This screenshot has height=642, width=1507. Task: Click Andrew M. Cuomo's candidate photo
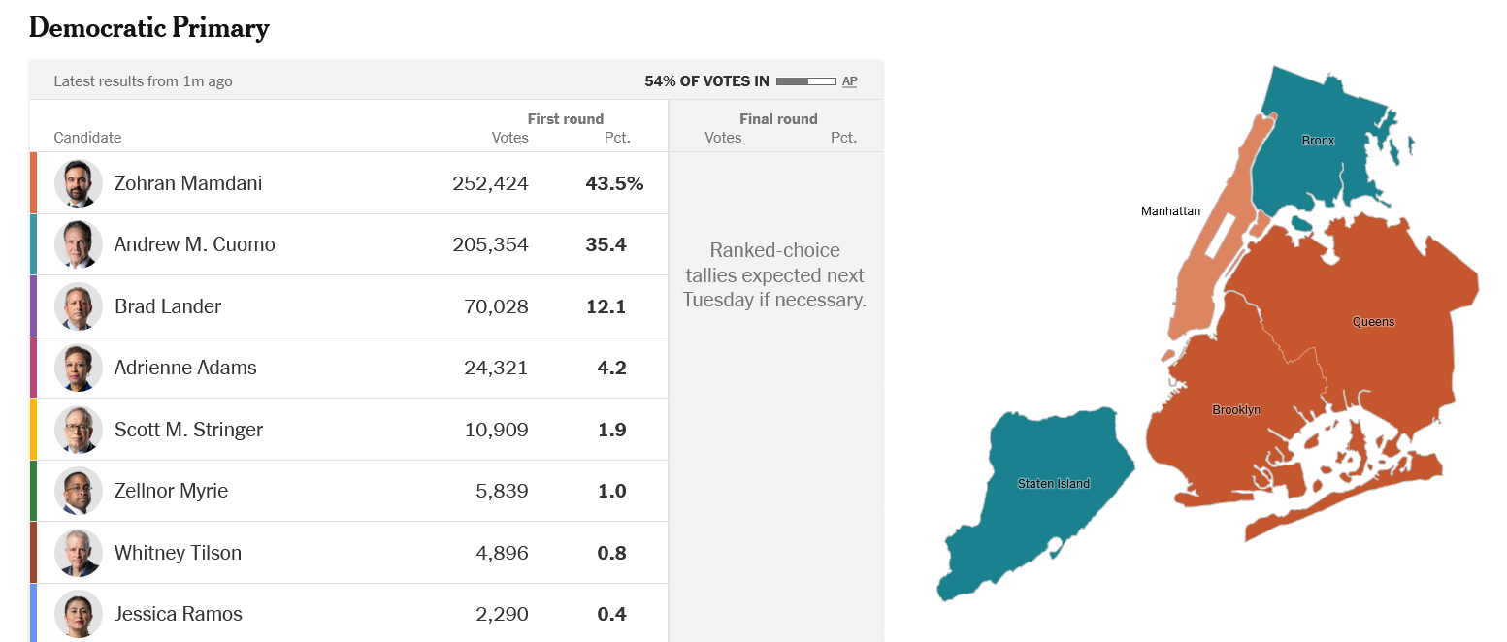pyautogui.click(x=79, y=244)
